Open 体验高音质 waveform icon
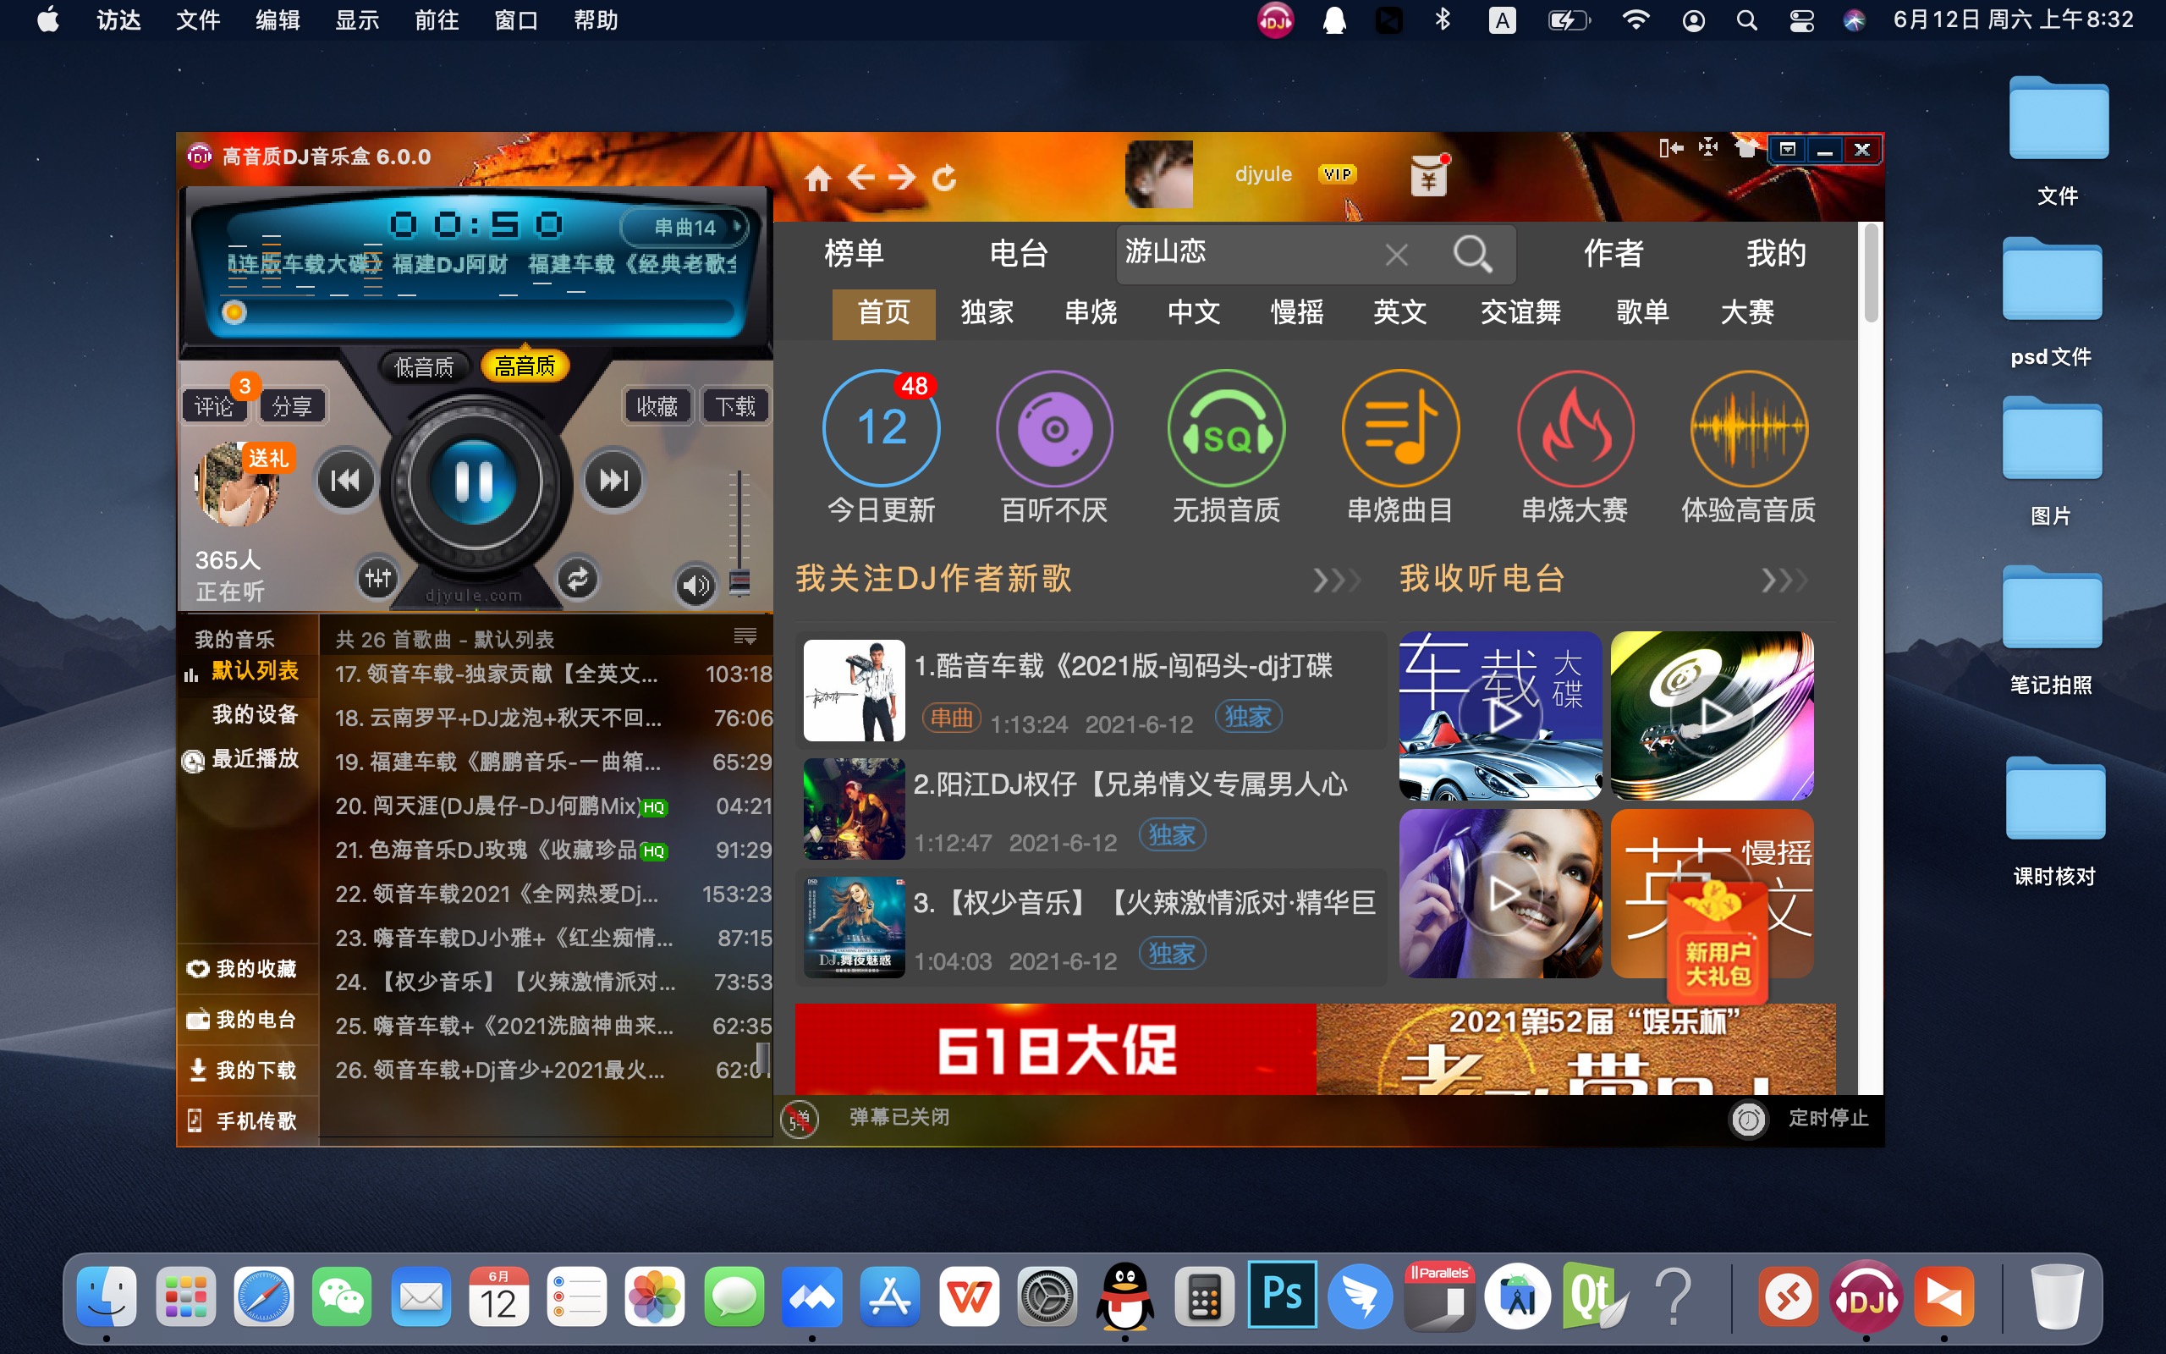Screen dimensions: 2166x1354 1749,428
